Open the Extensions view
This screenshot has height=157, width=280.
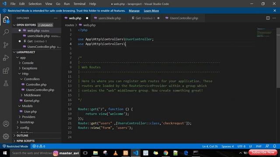6,71
